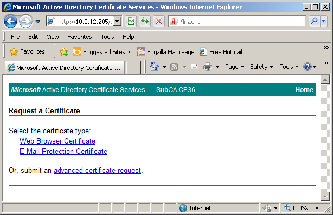
Task: Expand the command bar overflow chevron
Action: [x=326, y=63]
